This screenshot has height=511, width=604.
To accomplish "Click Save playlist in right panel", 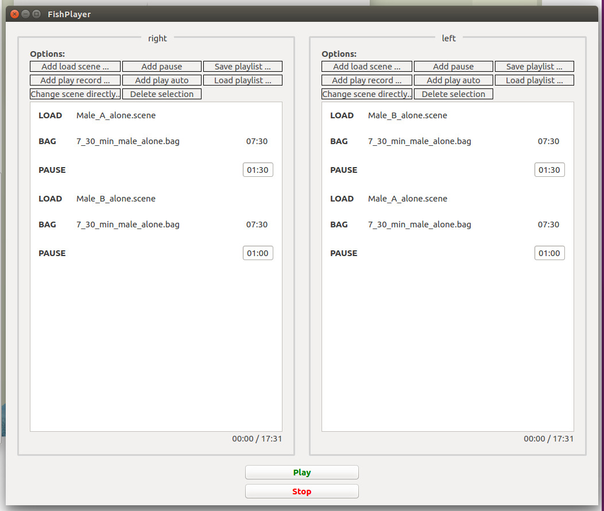I will [x=243, y=66].
